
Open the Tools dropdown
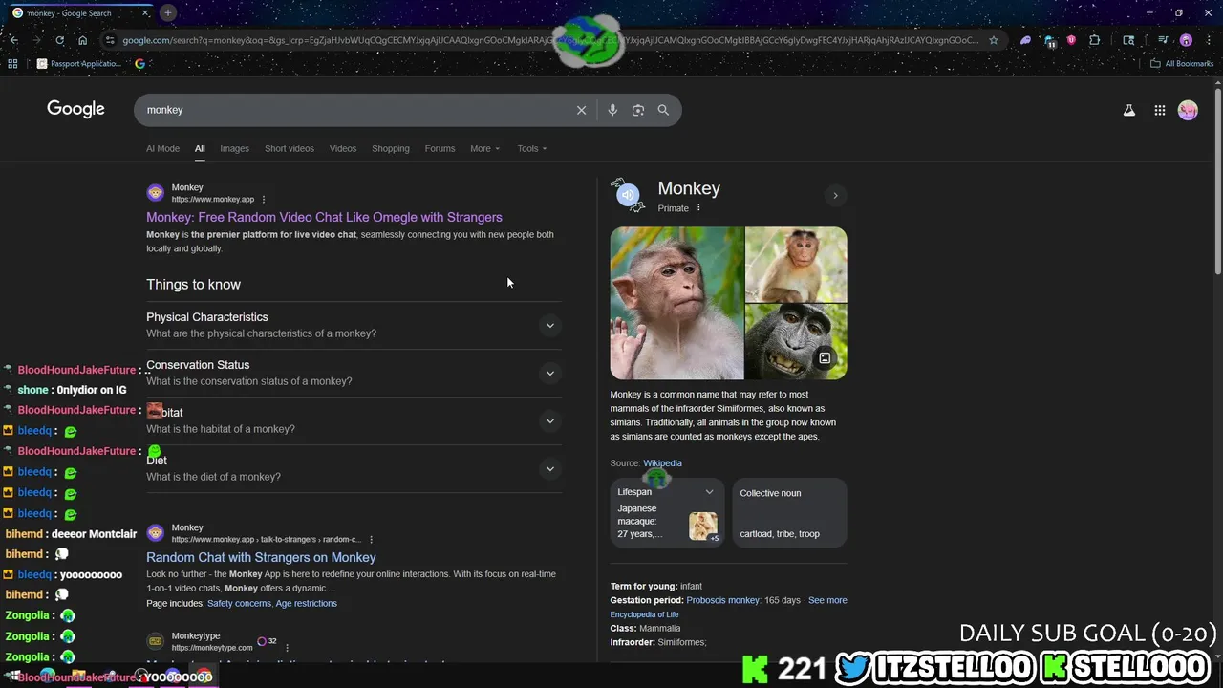pos(532,148)
